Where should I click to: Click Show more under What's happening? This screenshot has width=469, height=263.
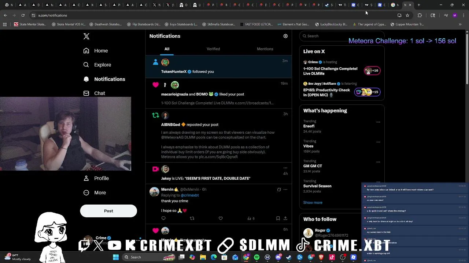pyautogui.click(x=313, y=202)
